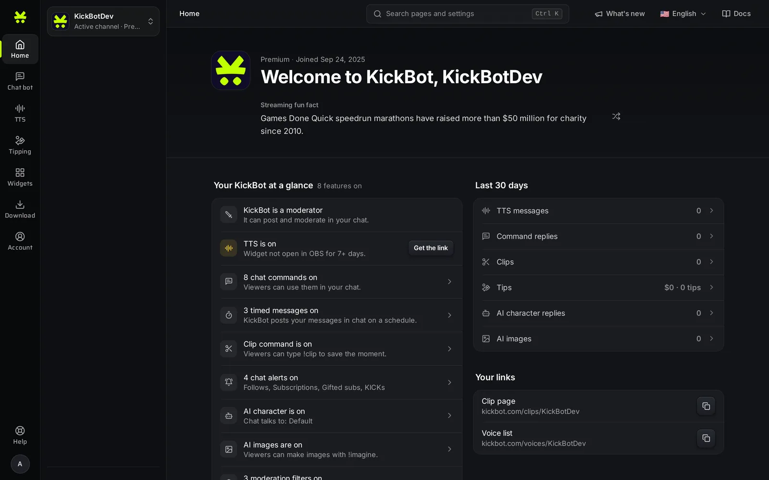Focus the Search pages and settings field
The width and height of the screenshot is (769, 480).
coord(468,14)
